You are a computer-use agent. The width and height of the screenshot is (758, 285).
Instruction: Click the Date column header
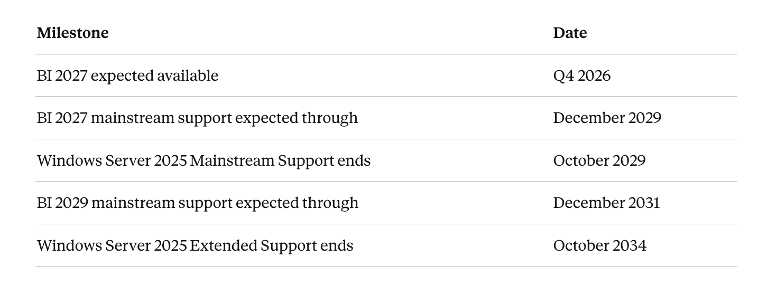pos(570,33)
